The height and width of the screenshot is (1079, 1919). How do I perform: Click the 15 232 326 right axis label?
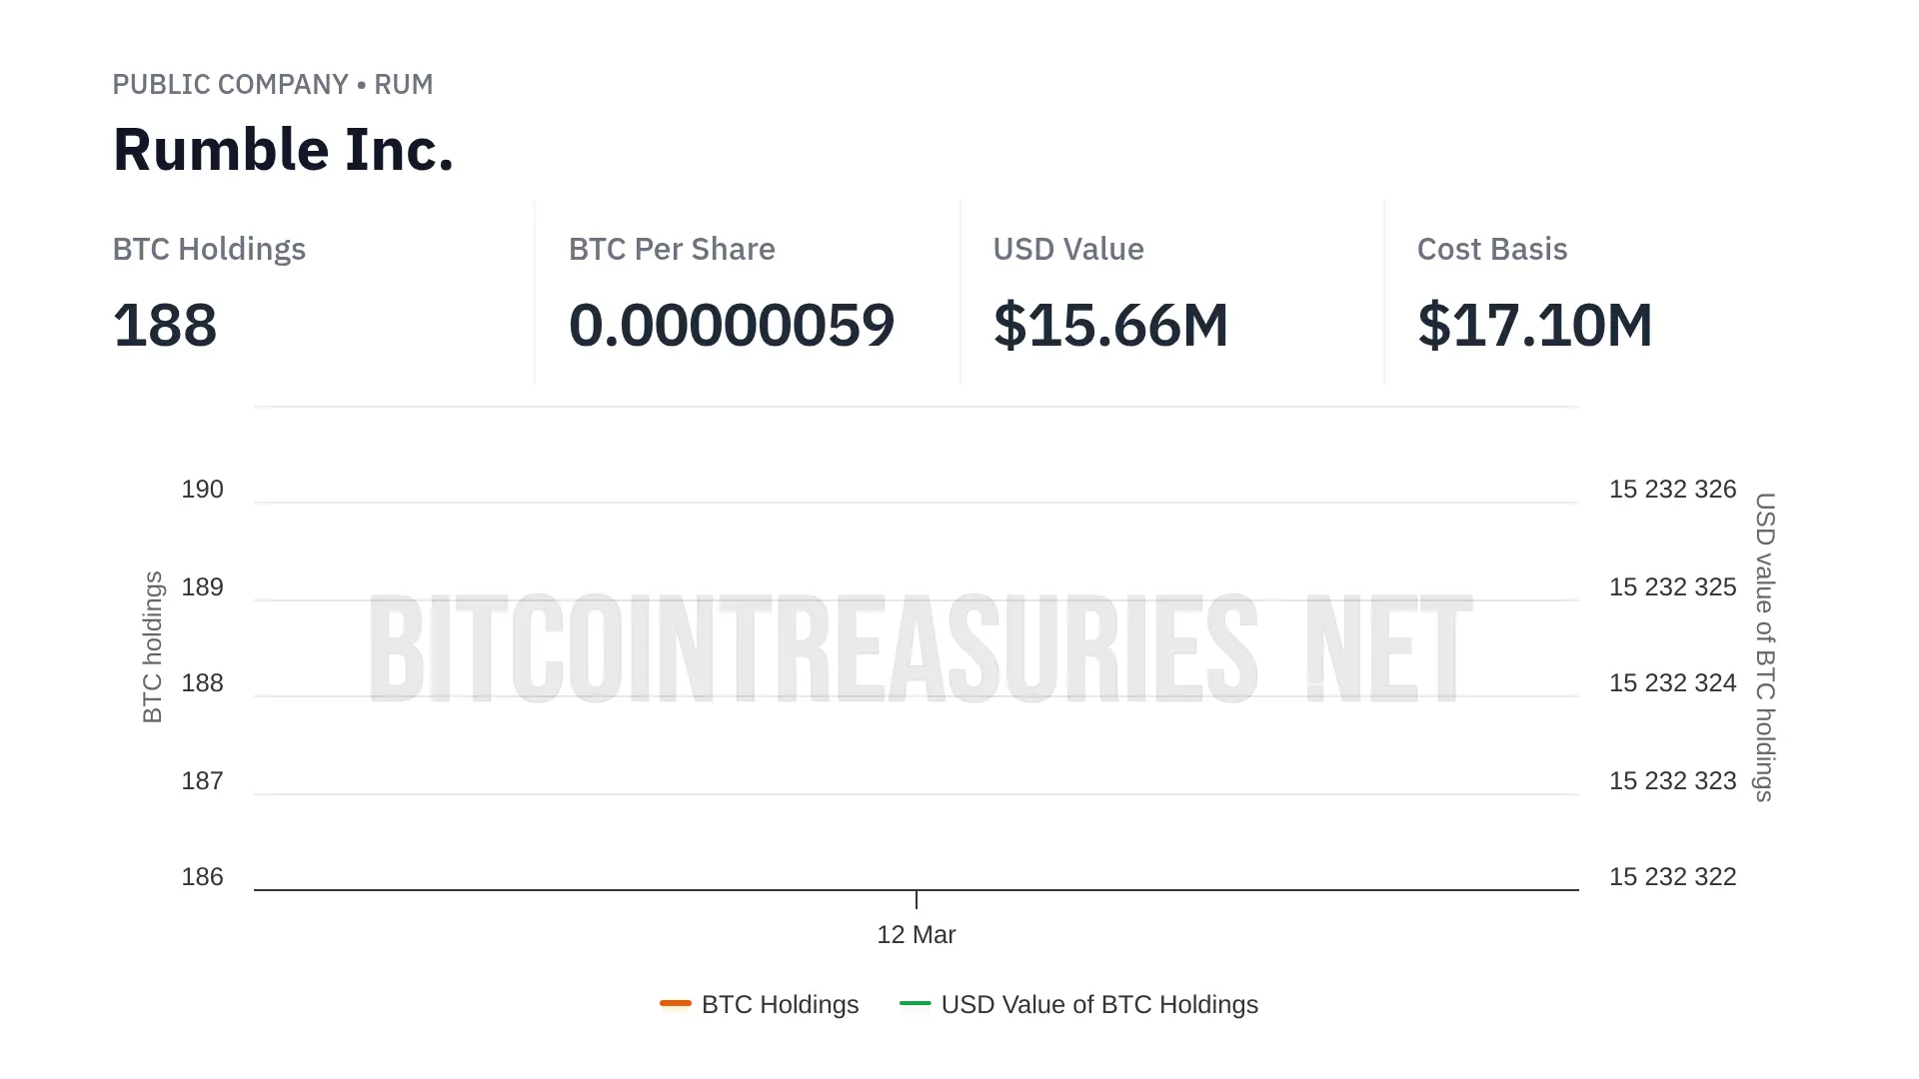coord(1672,490)
